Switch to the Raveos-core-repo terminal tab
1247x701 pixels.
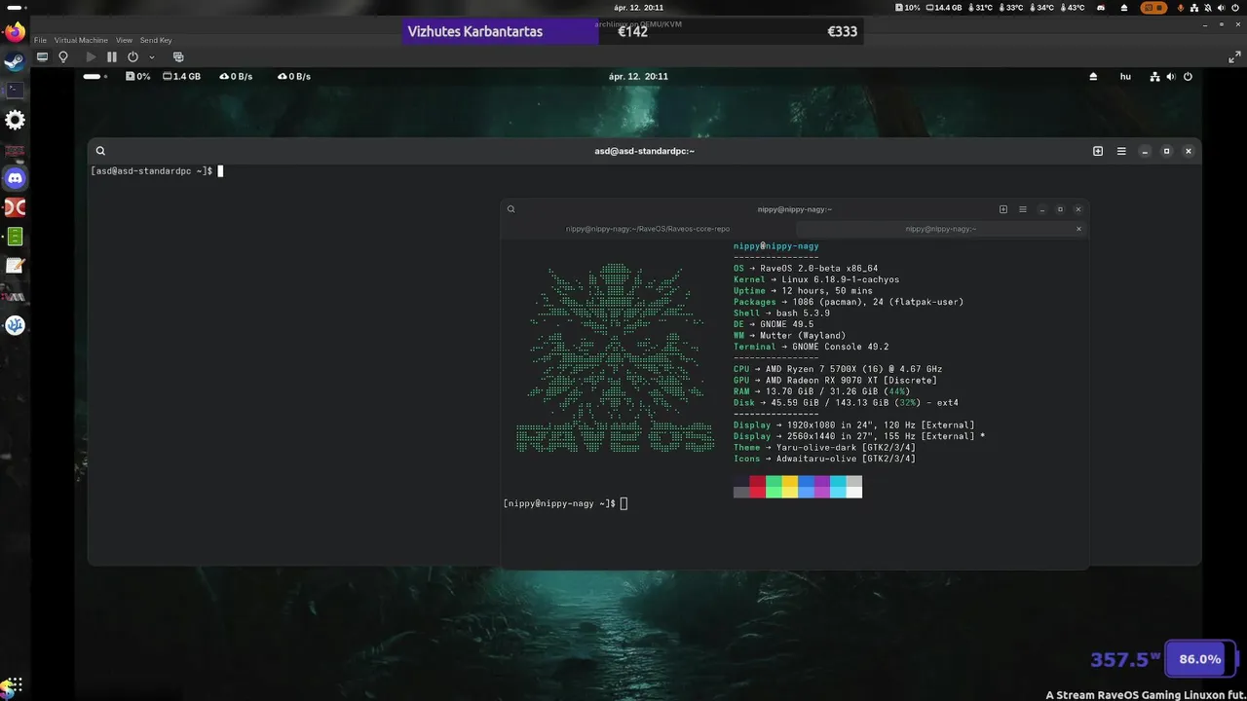pyautogui.click(x=648, y=229)
